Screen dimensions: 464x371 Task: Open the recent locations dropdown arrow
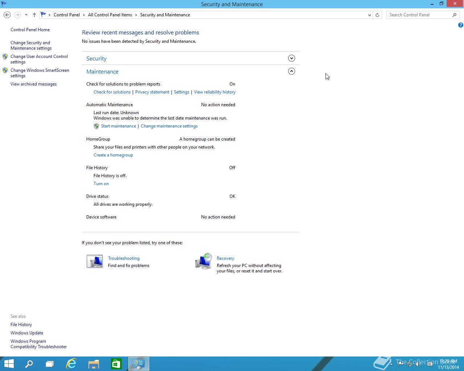click(x=26, y=15)
